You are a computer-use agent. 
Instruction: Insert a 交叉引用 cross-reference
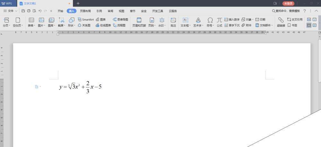[x=295, y=20]
